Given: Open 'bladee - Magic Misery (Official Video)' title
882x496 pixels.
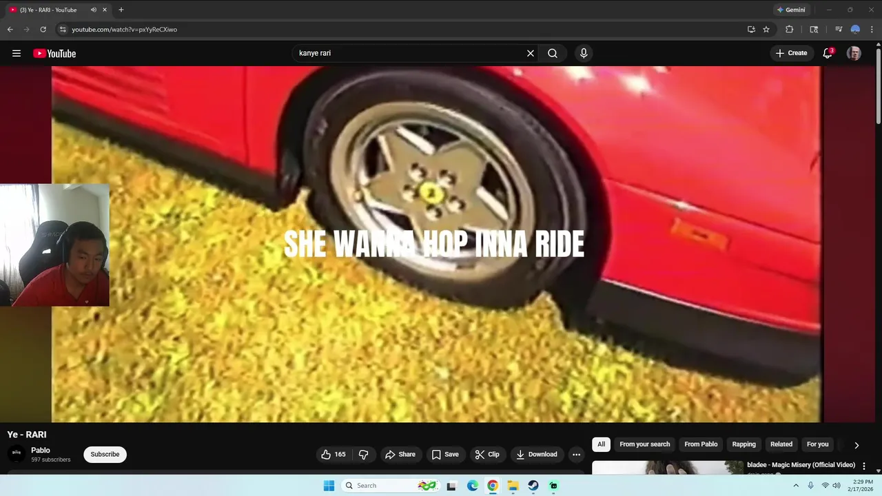Looking at the screenshot, I should click(801, 465).
